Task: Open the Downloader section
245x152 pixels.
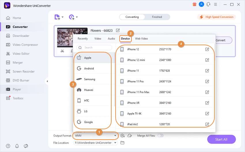Action: tap(18, 36)
